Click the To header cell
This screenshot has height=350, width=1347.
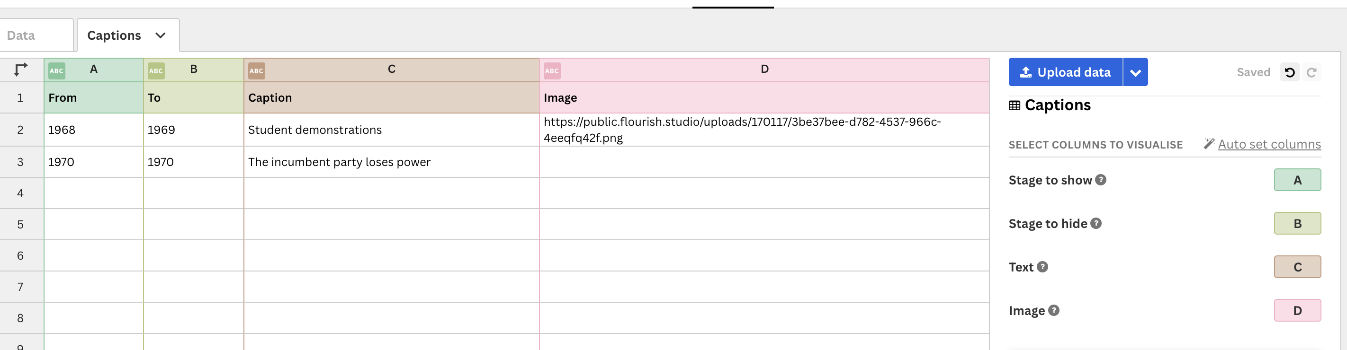pyautogui.click(x=193, y=98)
